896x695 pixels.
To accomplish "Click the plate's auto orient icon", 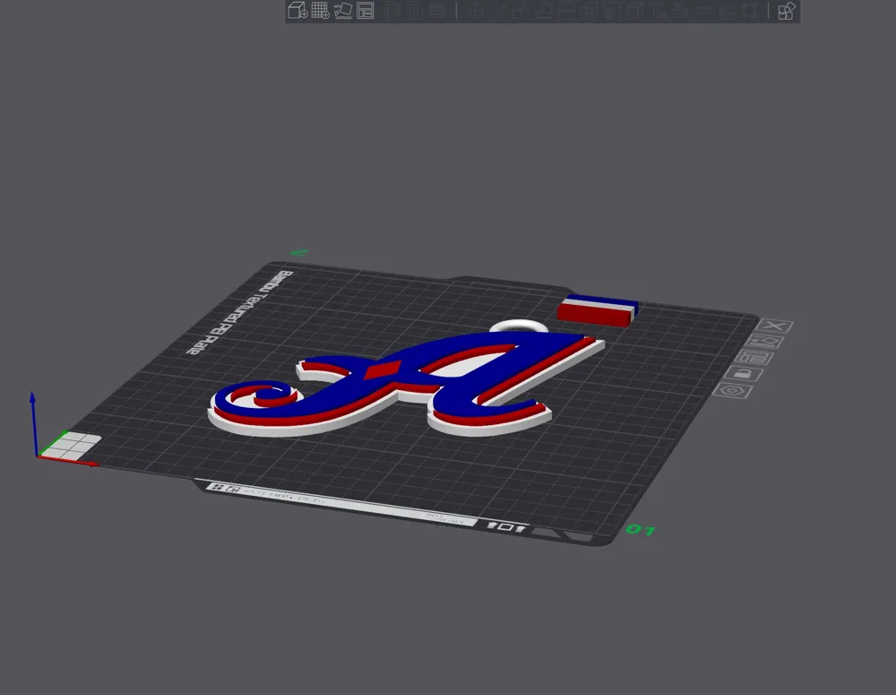I will point(766,342).
